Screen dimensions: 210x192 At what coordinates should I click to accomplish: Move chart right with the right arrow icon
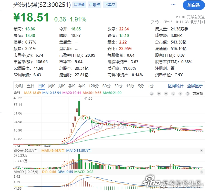pyautogui.click(x=180, y=94)
